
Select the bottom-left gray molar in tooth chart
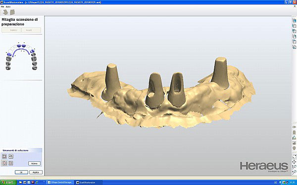[8, 68]
